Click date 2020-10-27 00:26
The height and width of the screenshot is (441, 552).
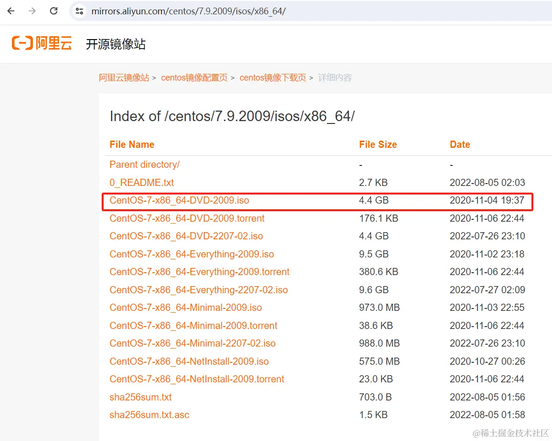tap(487, 361)
